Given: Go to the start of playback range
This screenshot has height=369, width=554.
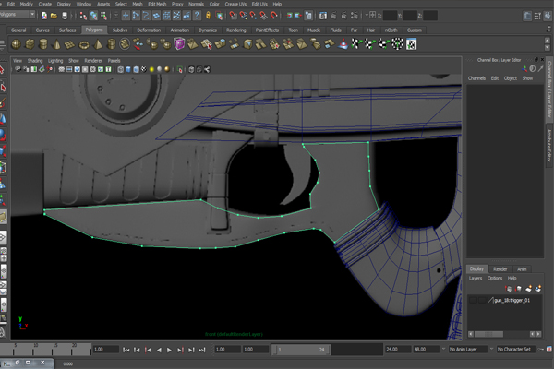Looking at the screenshot, I should 126,350.
